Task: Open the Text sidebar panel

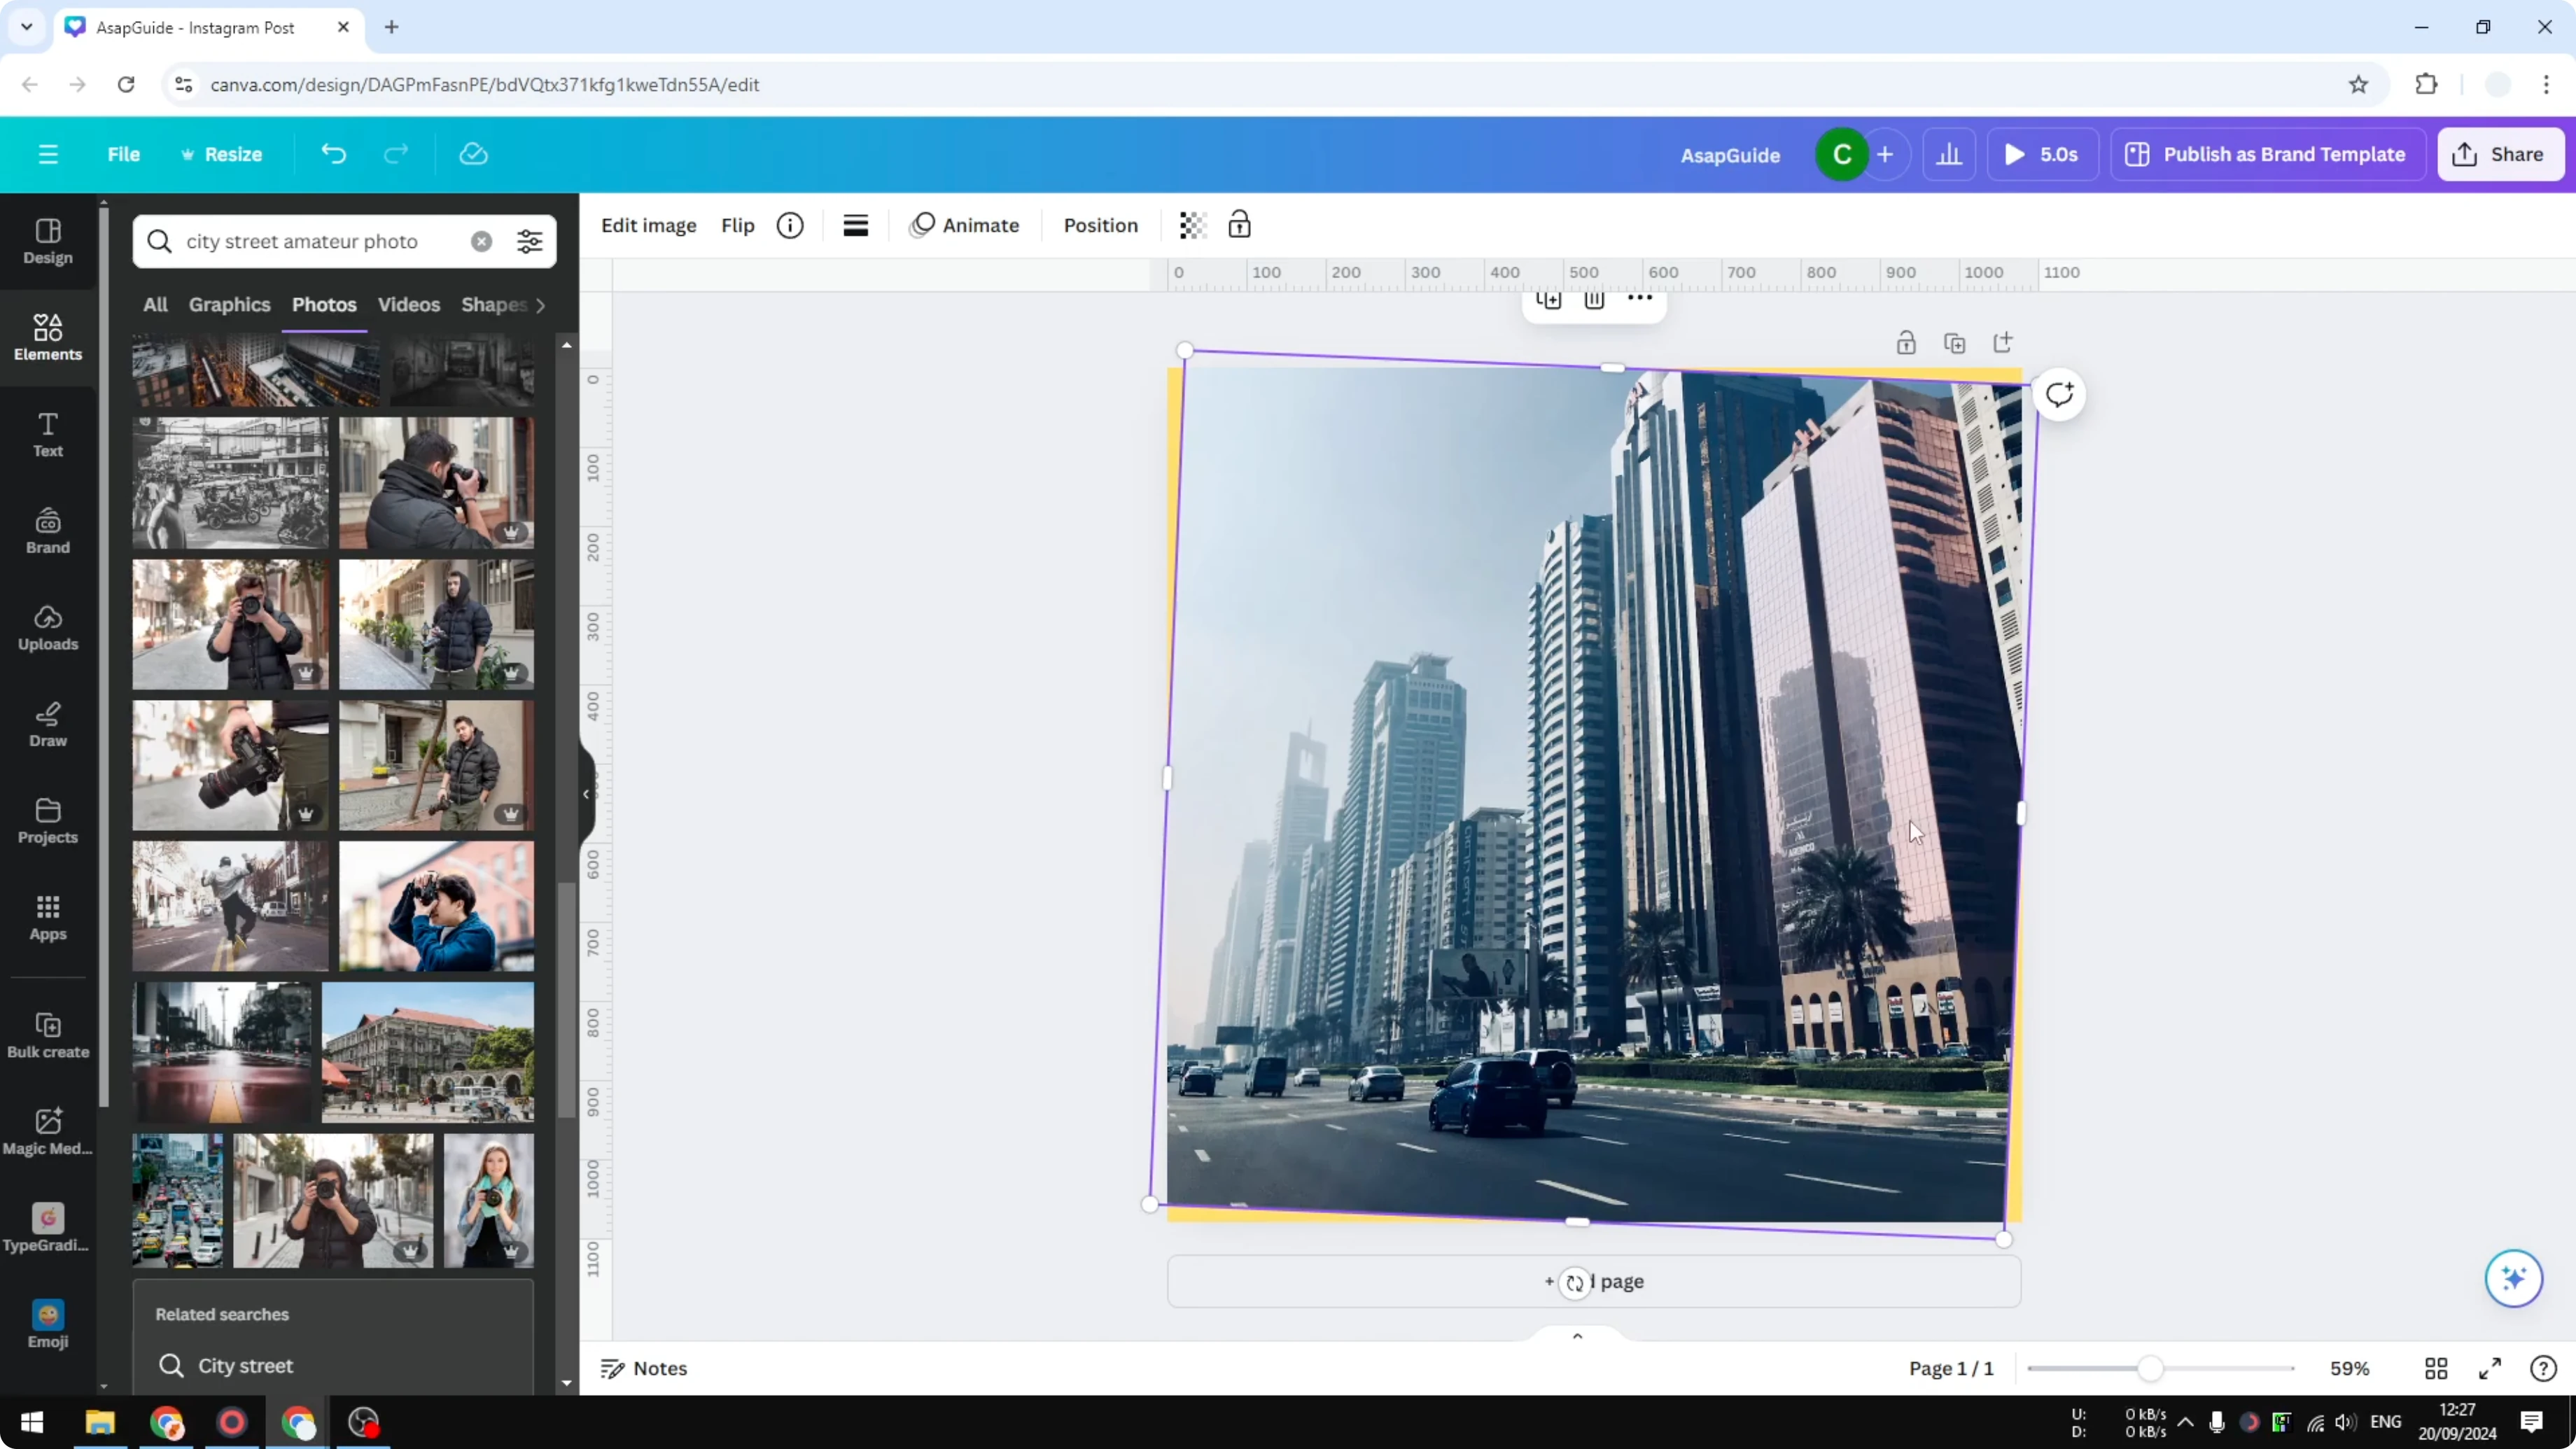Action: coord(48,435)
